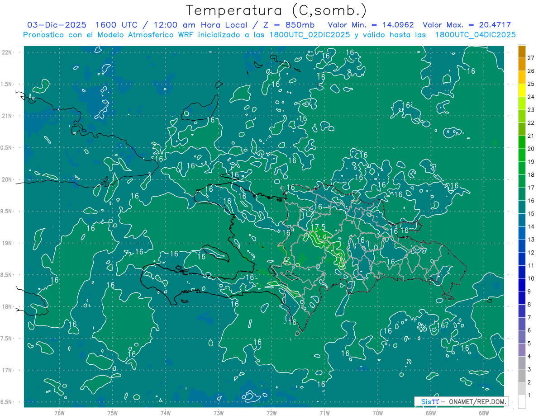
Task: Click the '19N' latitude axis label
Action: point(7,243)
